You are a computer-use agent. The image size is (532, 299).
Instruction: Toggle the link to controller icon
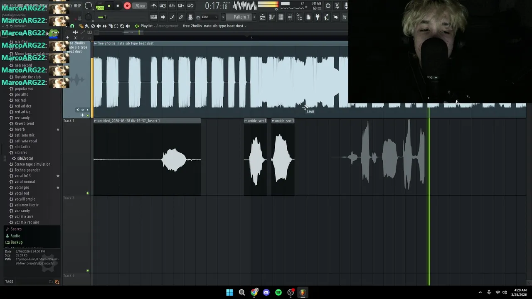(x=181, y=17)
